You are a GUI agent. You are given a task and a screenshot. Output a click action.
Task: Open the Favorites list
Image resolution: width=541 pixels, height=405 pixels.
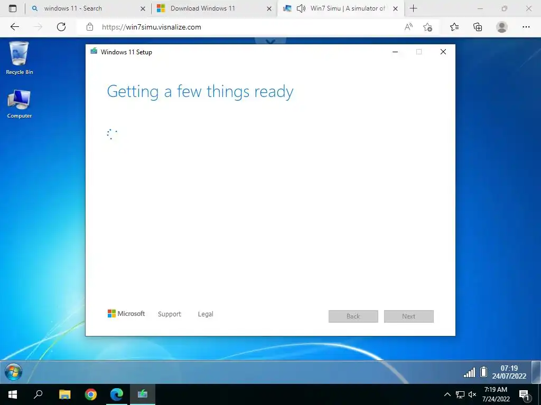coord(454,27)
